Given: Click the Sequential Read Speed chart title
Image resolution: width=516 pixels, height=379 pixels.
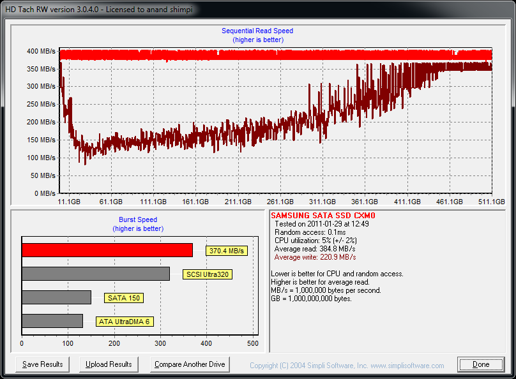Looking at the screenshot, I should click(257, 31).
